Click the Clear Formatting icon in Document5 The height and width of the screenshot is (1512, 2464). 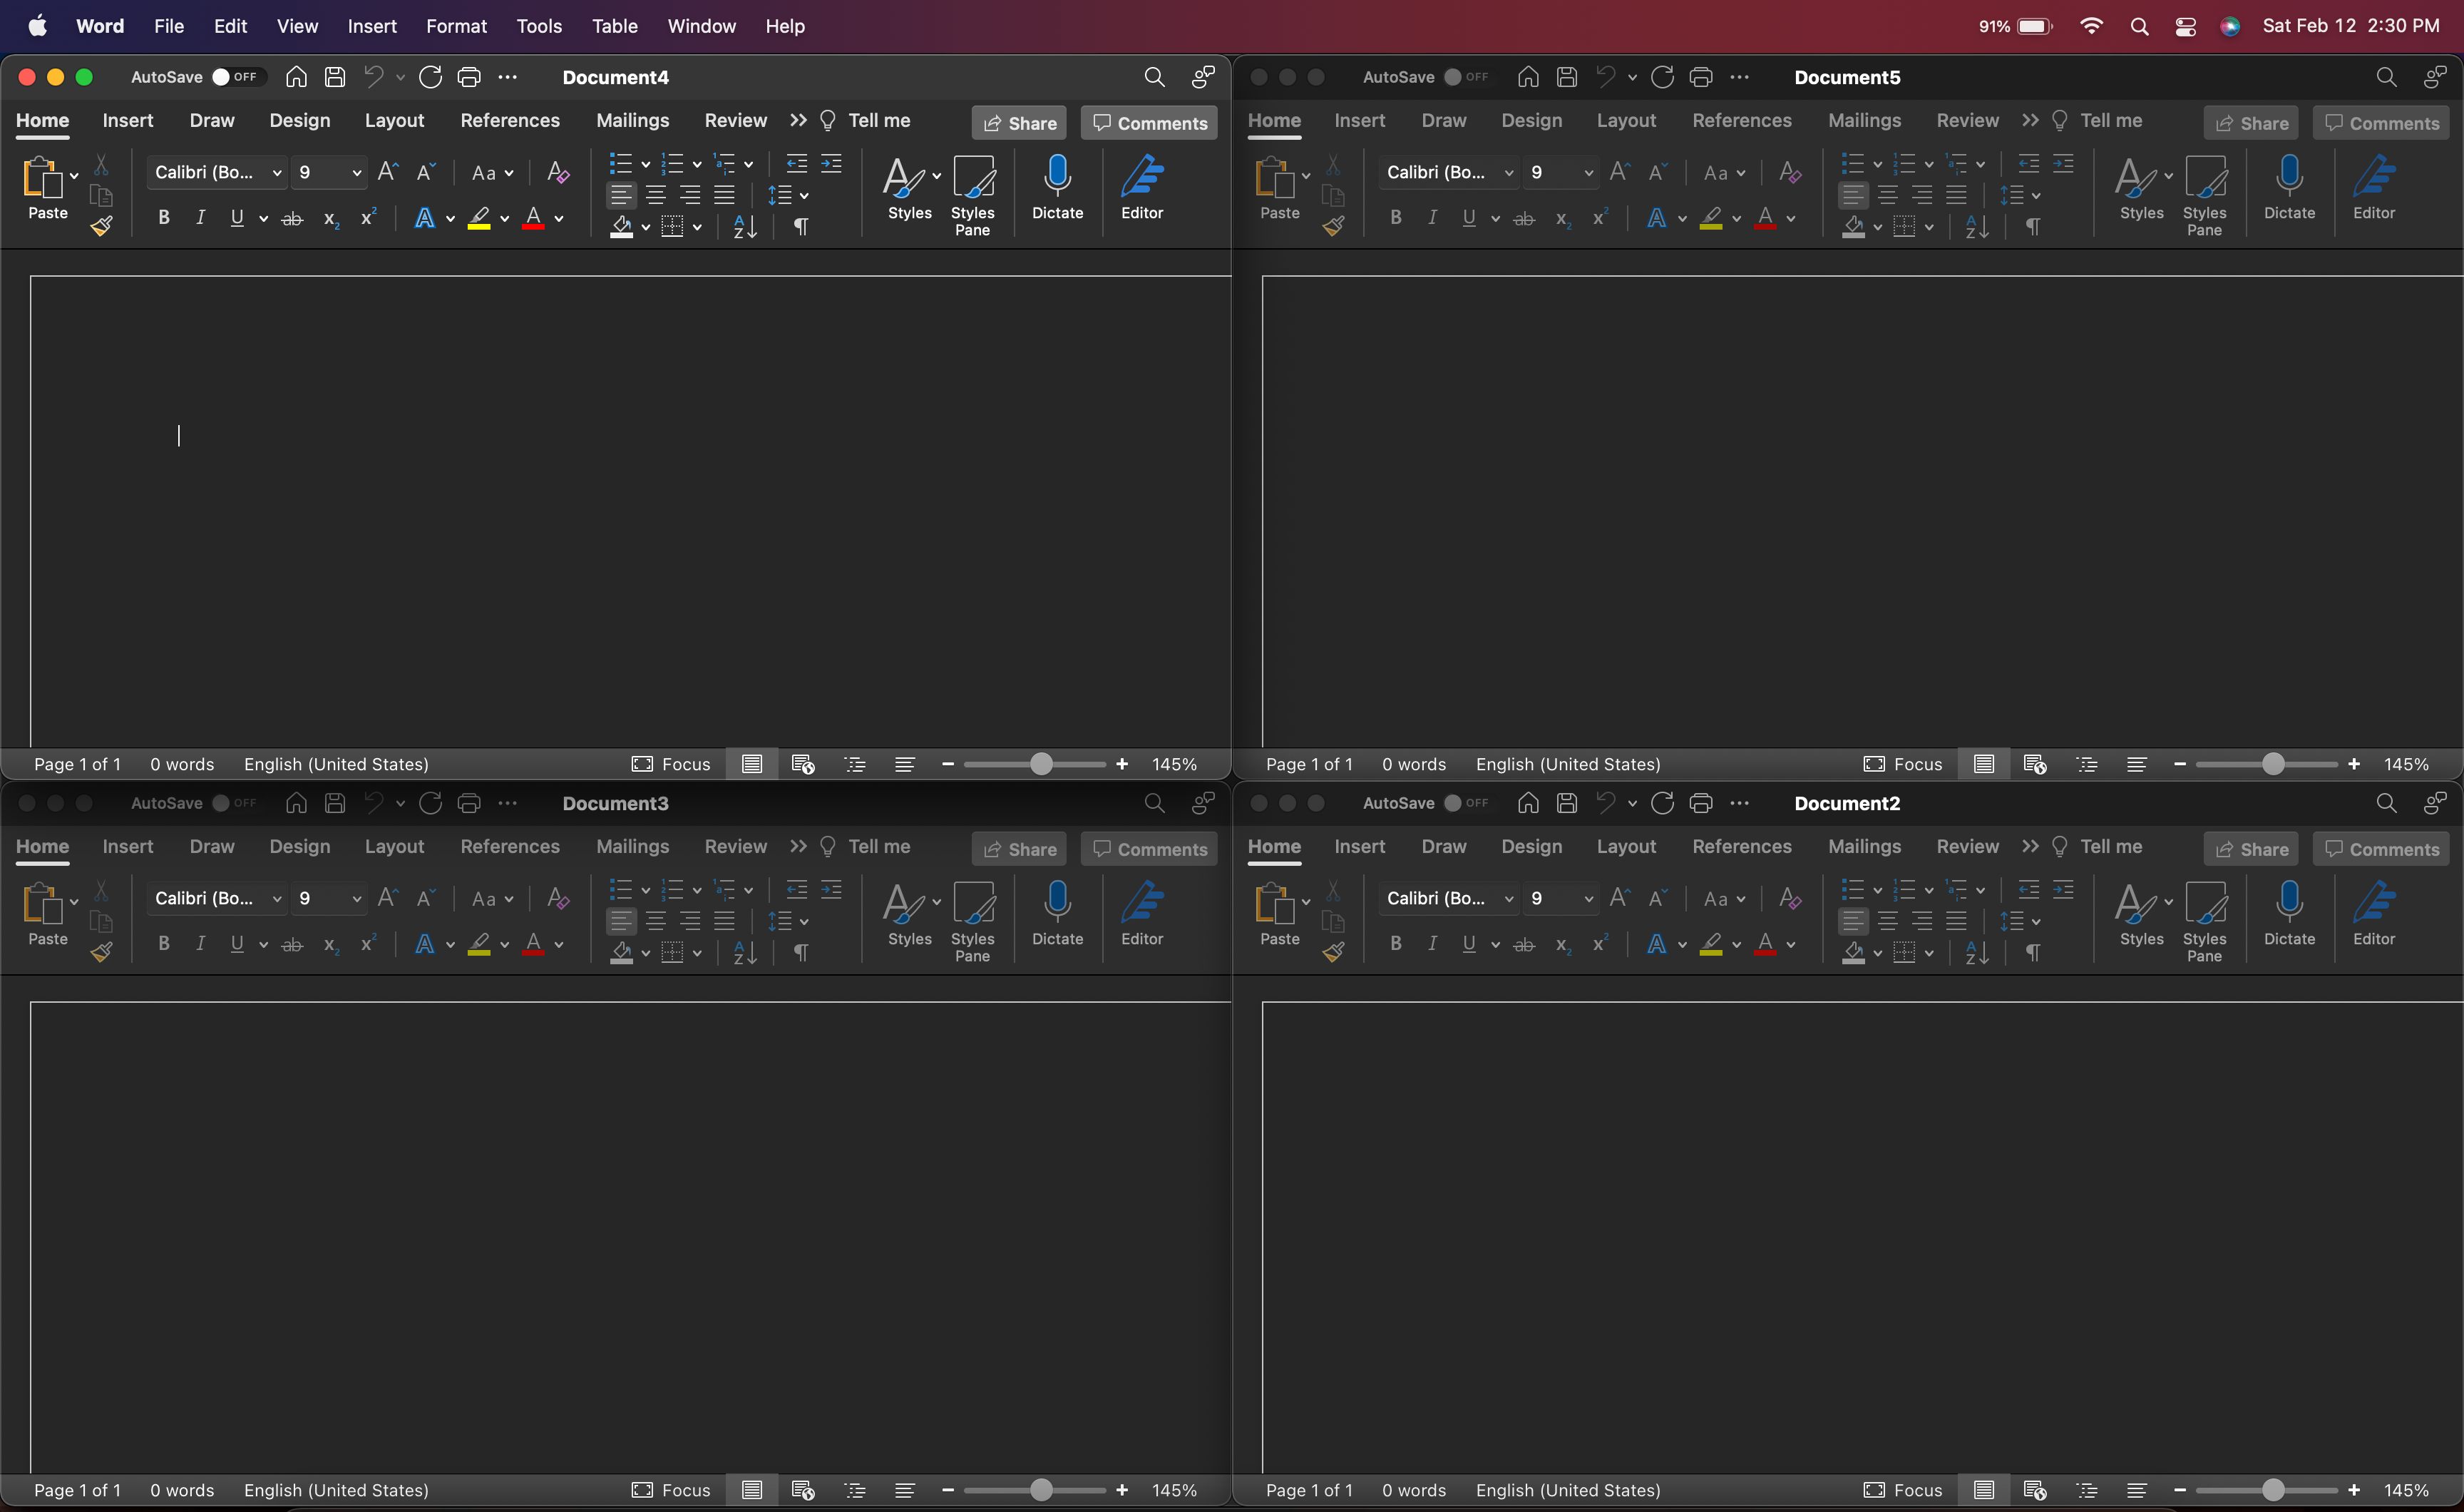tap(1790, 172)
